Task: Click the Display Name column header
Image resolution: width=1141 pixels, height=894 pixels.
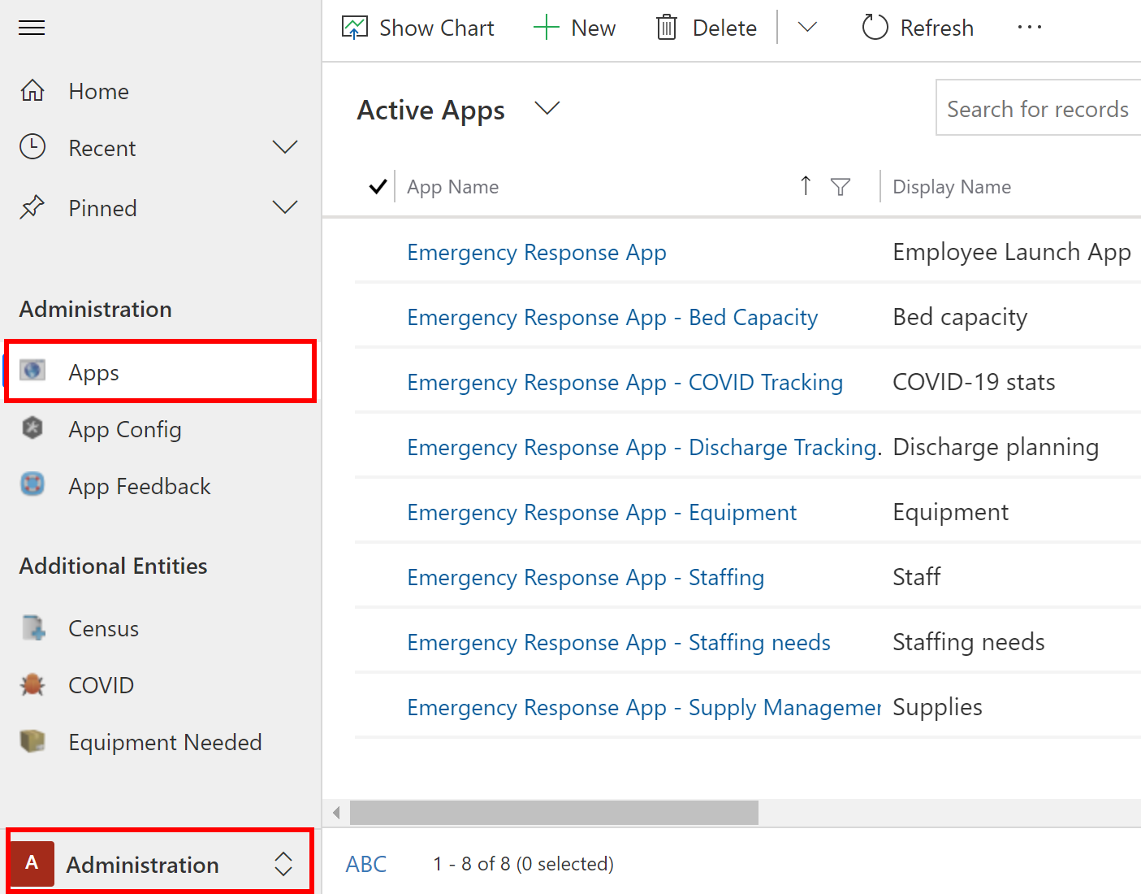Action: point(952,187)
